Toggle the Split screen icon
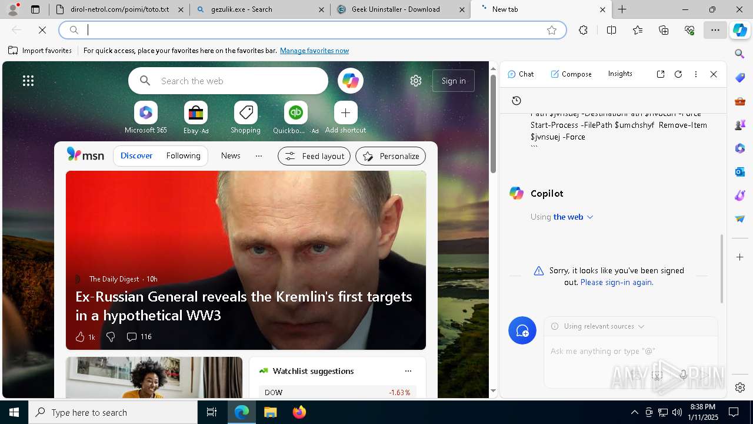Screen dimensions: 753x424 coord(611,30)
